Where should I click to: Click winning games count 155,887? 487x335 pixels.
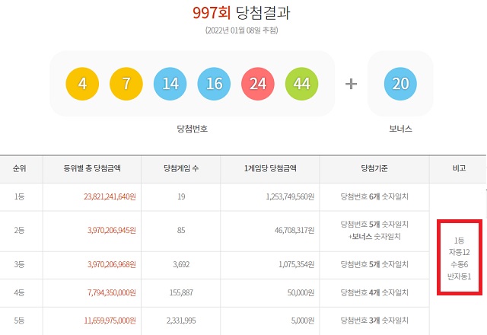(181, 292)
